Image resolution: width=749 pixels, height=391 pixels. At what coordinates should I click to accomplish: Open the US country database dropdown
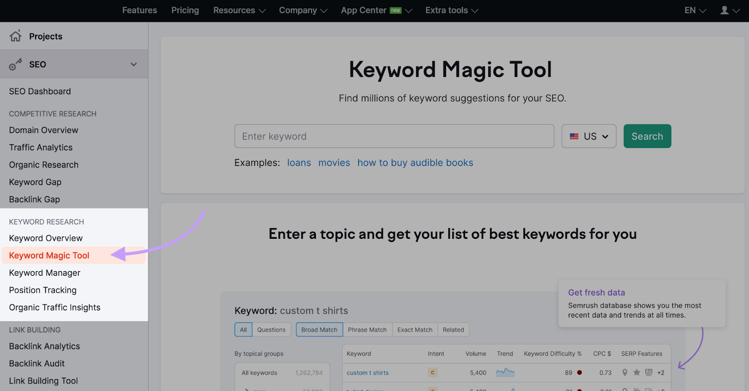click(x=589, y=136)
